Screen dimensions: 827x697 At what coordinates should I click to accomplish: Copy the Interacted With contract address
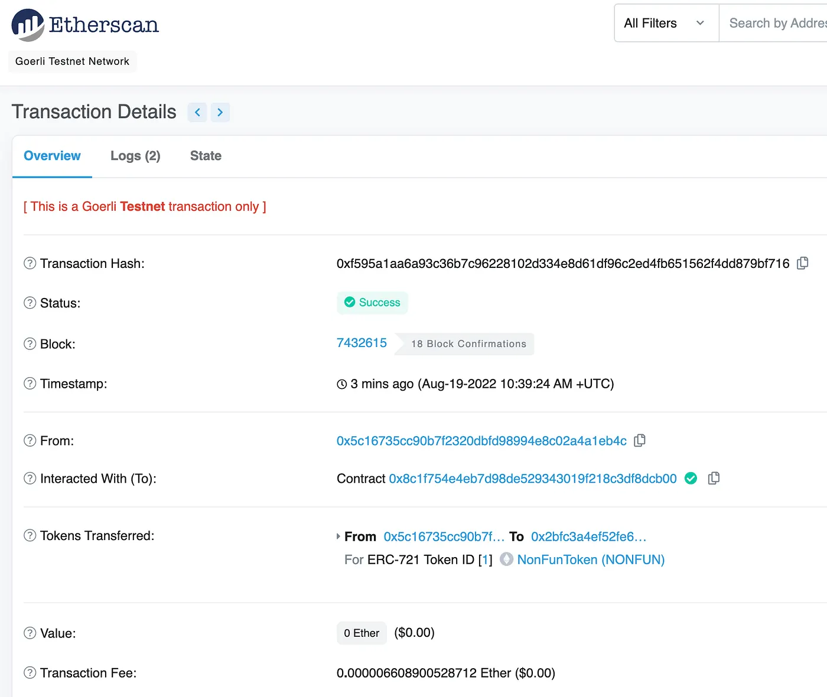[x=714, y=479]
